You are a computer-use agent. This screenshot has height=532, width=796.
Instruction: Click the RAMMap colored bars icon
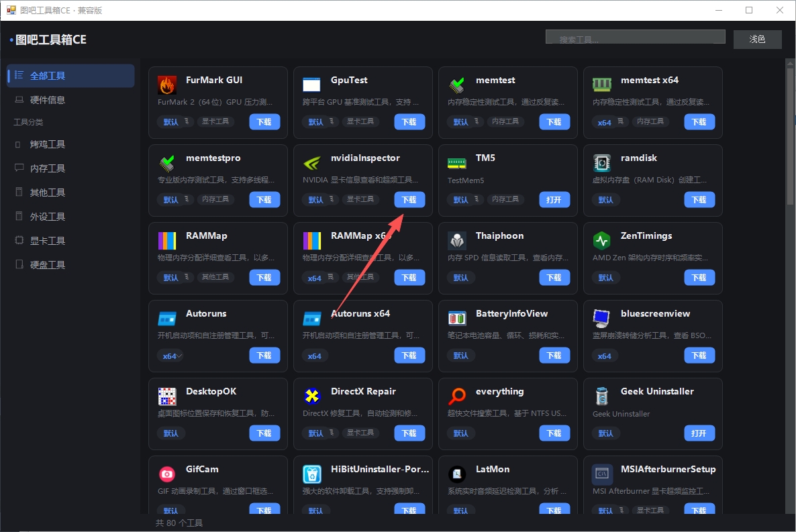pos(166,241)
